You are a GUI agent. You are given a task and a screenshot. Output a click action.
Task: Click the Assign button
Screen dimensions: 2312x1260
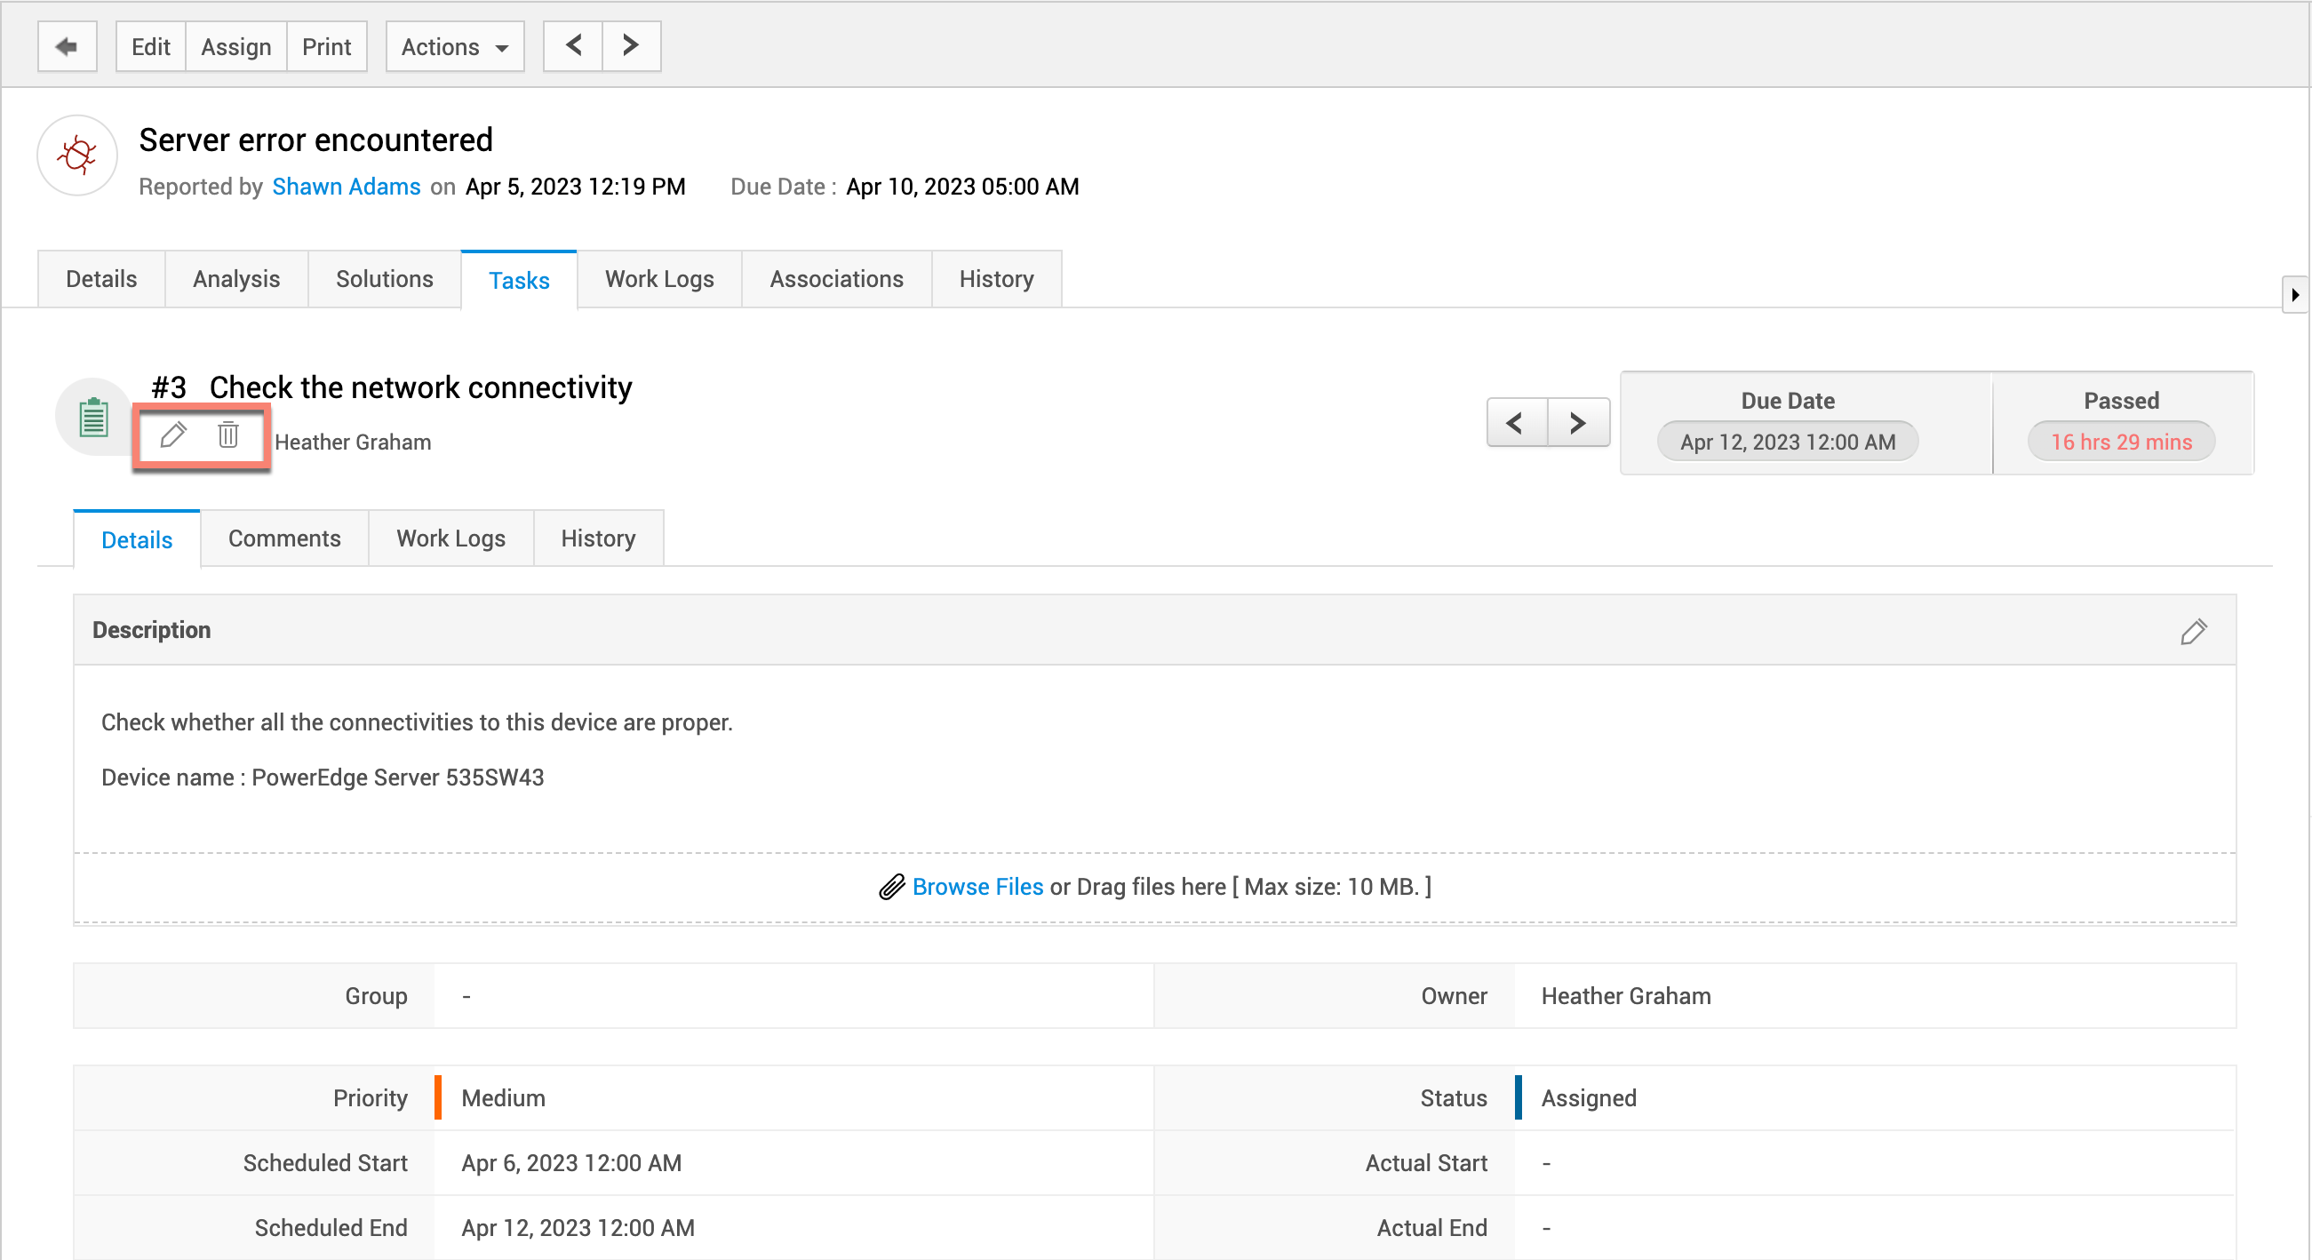(x=236, y=47)
